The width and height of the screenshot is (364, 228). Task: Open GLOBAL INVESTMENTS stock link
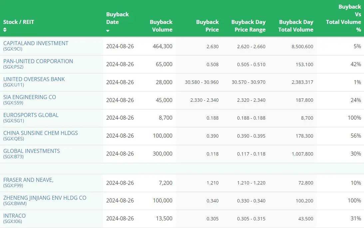(x=32, y=151)
